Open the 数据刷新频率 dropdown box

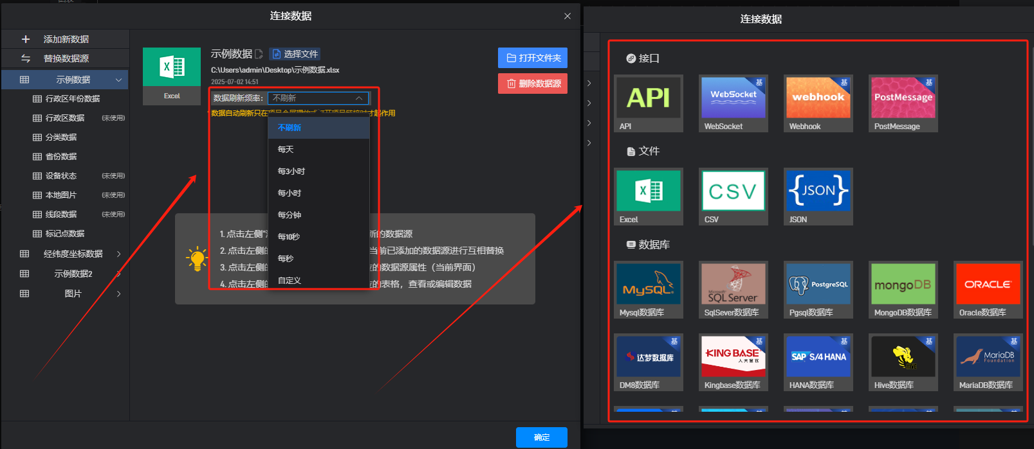click(x=318, y=98)
